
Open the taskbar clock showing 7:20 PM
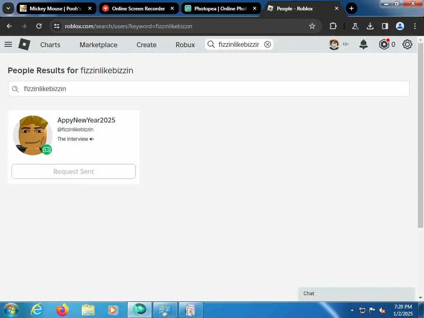[x=403, y=310]
